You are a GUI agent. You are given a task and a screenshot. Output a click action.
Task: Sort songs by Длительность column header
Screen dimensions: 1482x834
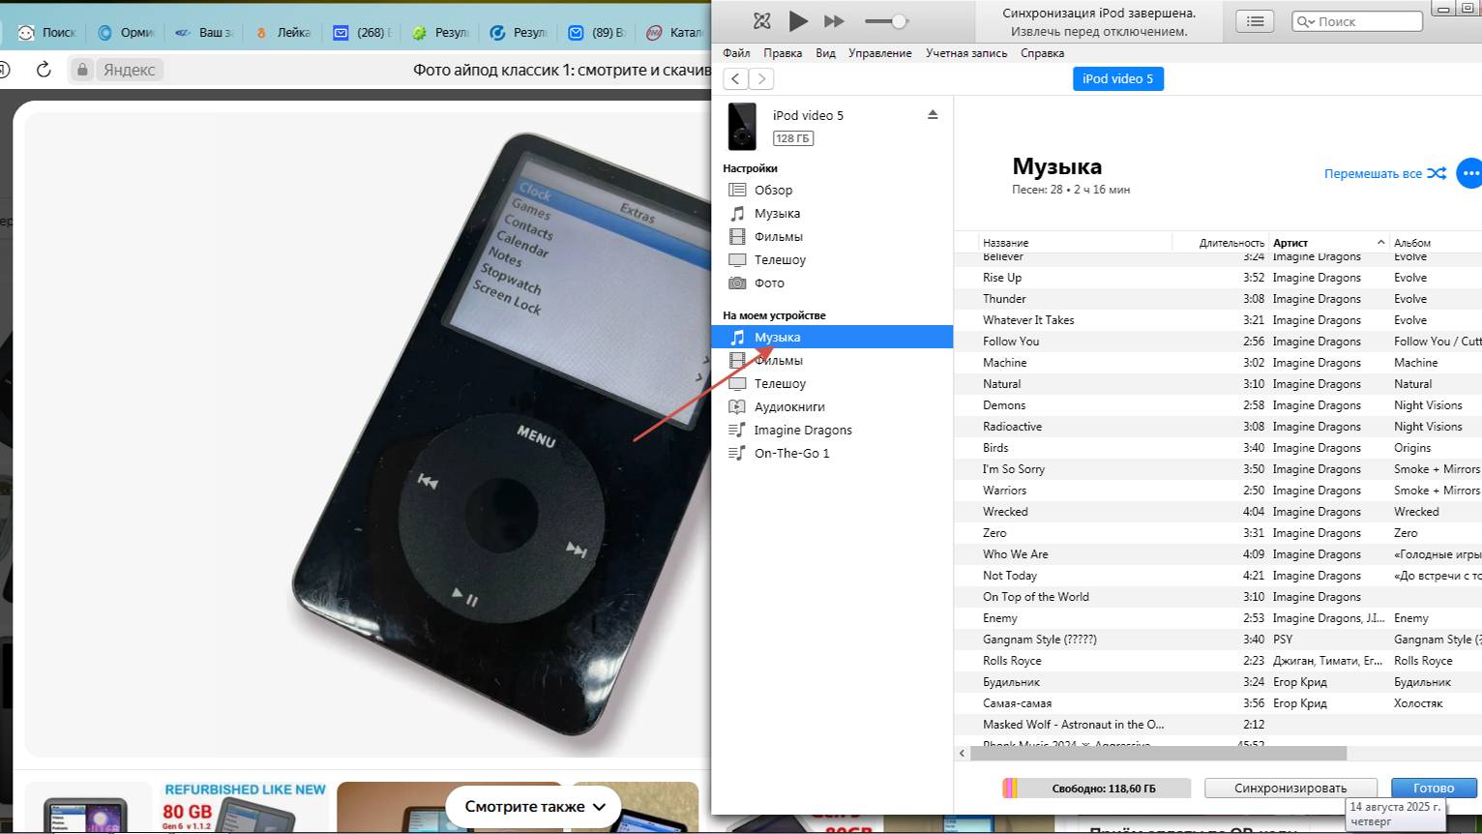1231,243
